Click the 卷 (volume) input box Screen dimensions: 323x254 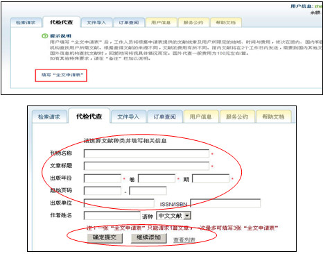157,178
